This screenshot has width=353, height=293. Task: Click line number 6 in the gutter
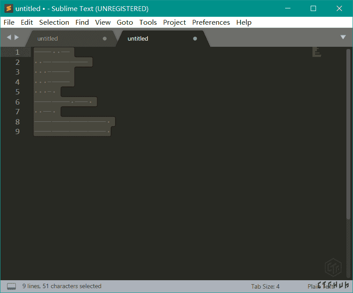(17, 102)
